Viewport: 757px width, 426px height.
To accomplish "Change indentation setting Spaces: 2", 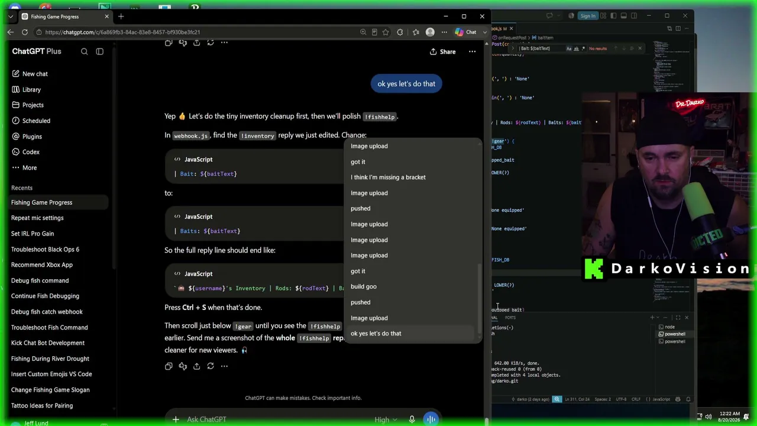I will click(x=603, y=399).
